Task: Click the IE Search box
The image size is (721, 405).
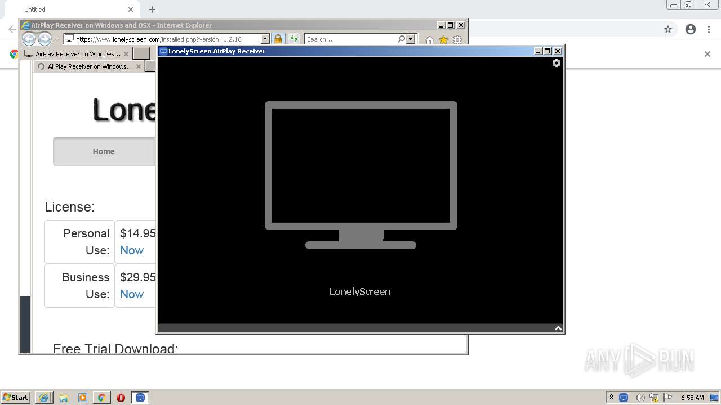Action: point(350,39)
